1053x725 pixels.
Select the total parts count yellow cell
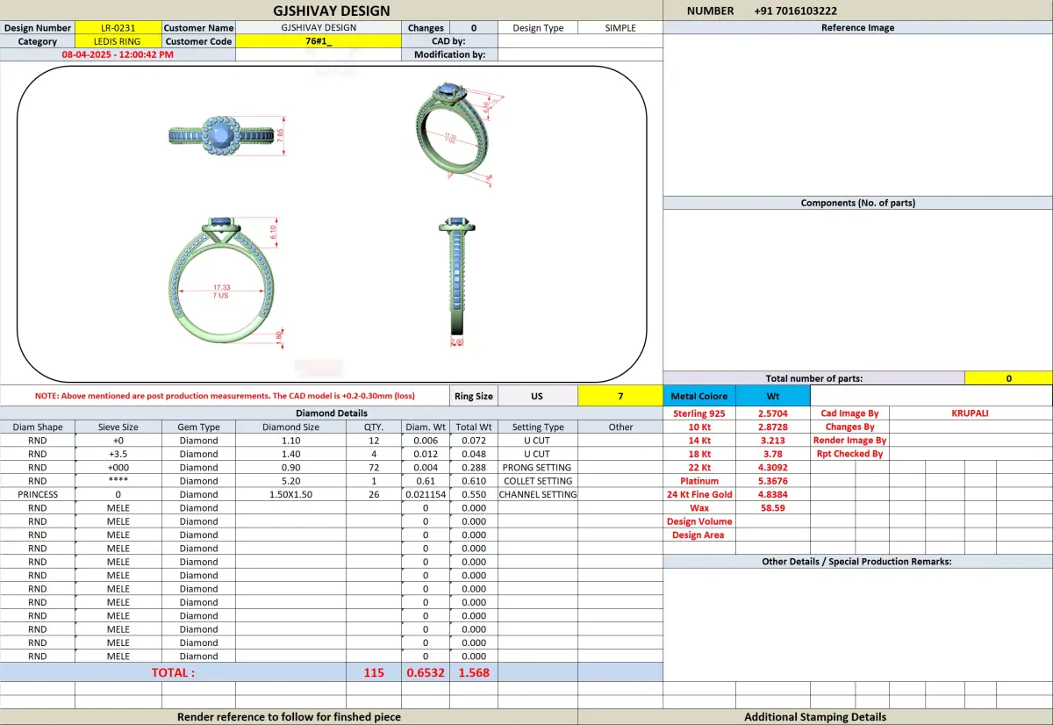pyautogui.click(x=1008, y=378)
